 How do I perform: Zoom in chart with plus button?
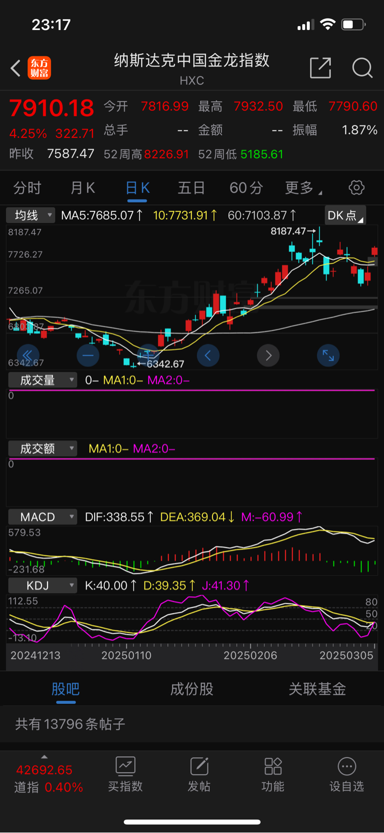[148, 356]
